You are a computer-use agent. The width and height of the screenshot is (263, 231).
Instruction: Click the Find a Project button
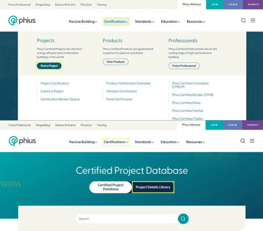coord(49,66)
